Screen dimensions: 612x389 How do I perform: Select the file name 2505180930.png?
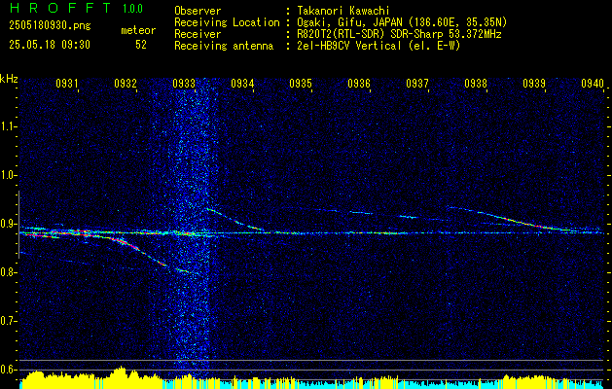pyautogui.click(x=50, y=25)
